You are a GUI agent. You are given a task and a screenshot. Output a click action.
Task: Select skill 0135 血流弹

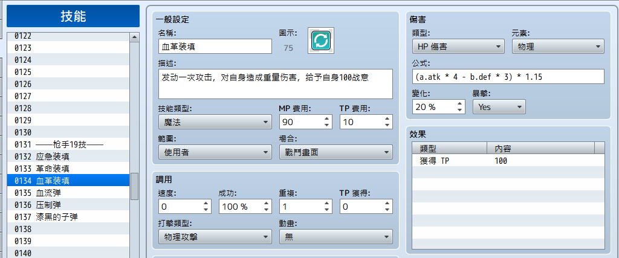(x=69, y=193)
